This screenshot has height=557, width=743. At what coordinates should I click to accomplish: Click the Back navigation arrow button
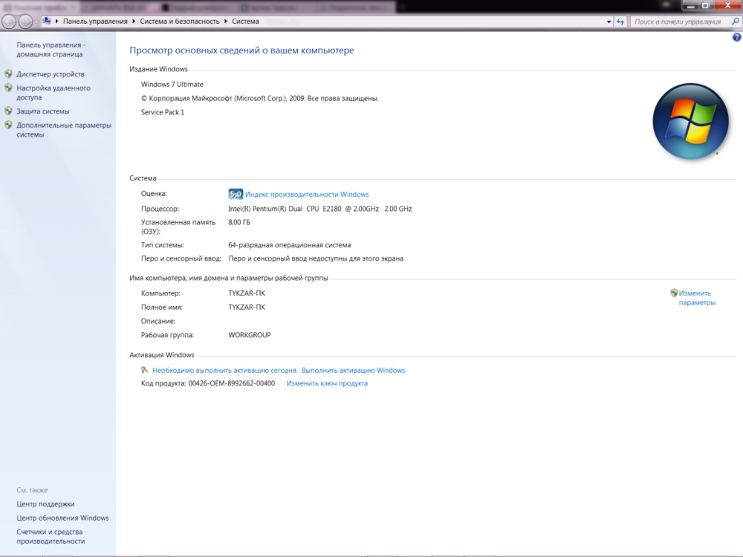tap(9, 22)
